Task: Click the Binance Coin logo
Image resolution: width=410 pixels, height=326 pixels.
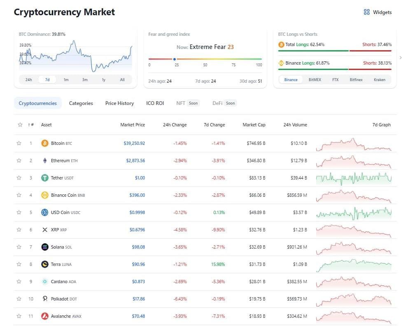Action: coord(45,195)
